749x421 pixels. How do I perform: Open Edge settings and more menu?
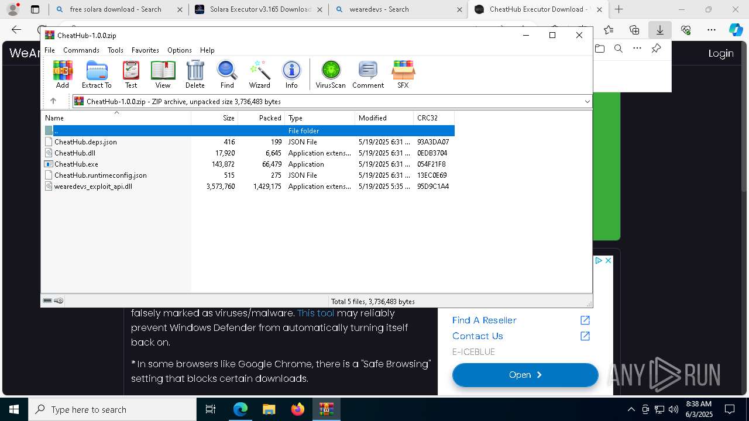[x=712, y=30]
